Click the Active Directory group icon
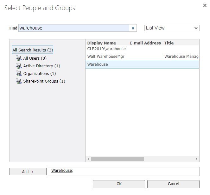Screen dimensions: 210x195 click(x=18, y=66)
